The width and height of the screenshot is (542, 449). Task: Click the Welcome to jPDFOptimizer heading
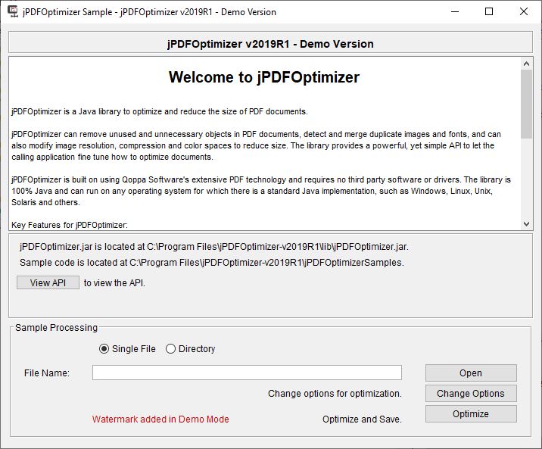point(264,77)
